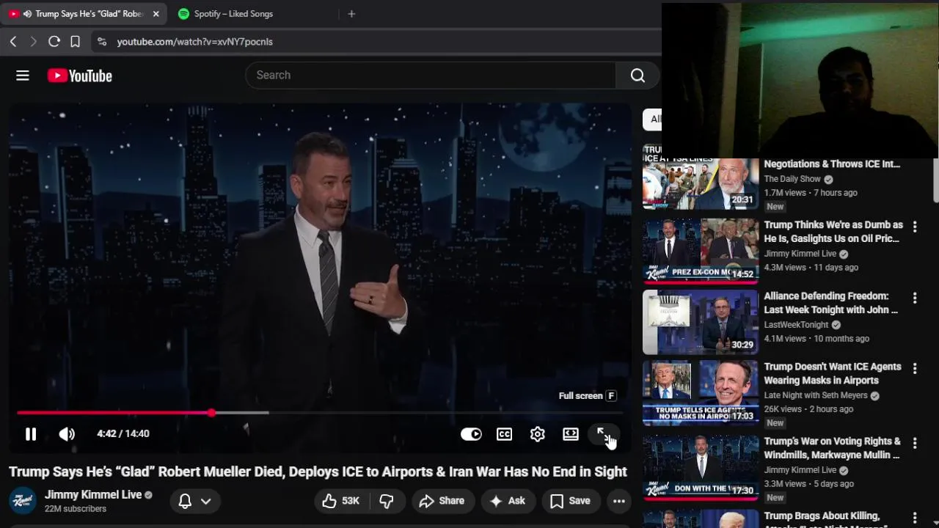Viewport: 939px width, 528px height.
Task: Select the Trump Says He's Glad tab
Action: click(84, 14)
